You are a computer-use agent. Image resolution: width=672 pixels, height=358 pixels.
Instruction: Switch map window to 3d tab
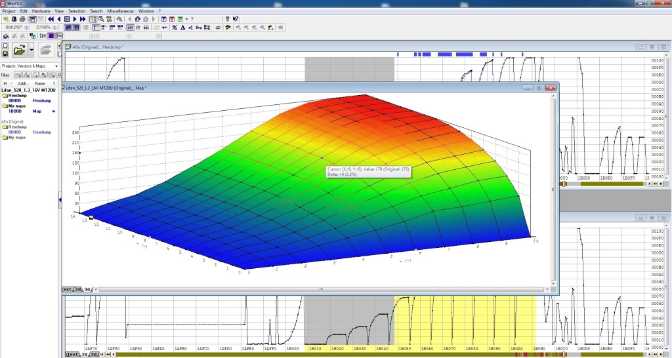point(87,290)
